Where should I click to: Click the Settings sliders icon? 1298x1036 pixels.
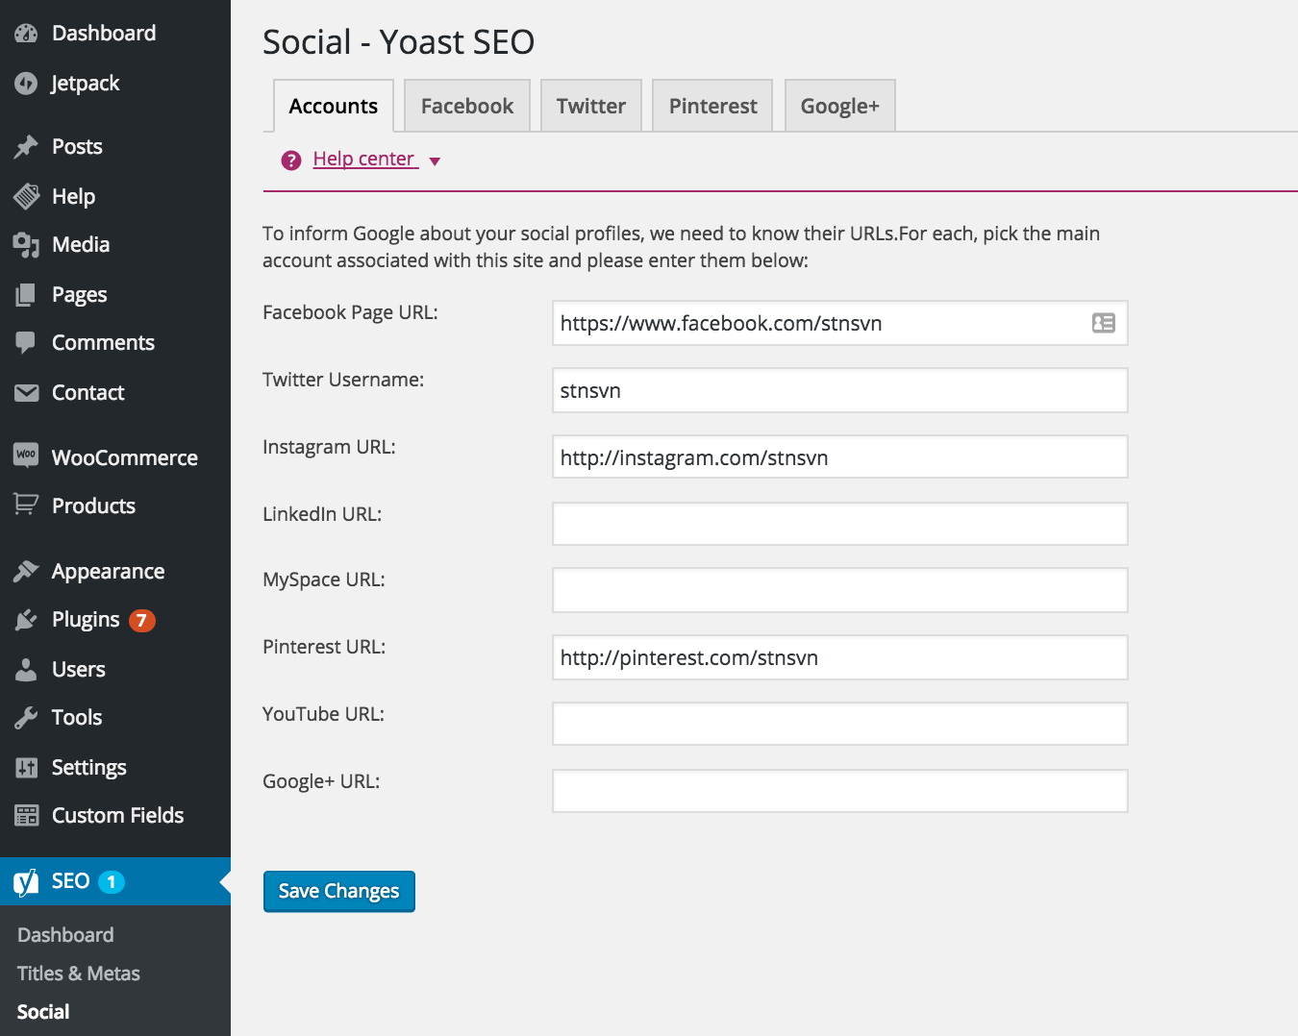click(26, 768)
